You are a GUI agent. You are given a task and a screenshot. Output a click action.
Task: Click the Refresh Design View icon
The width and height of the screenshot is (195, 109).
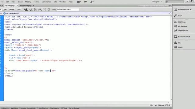pos(49,9)
